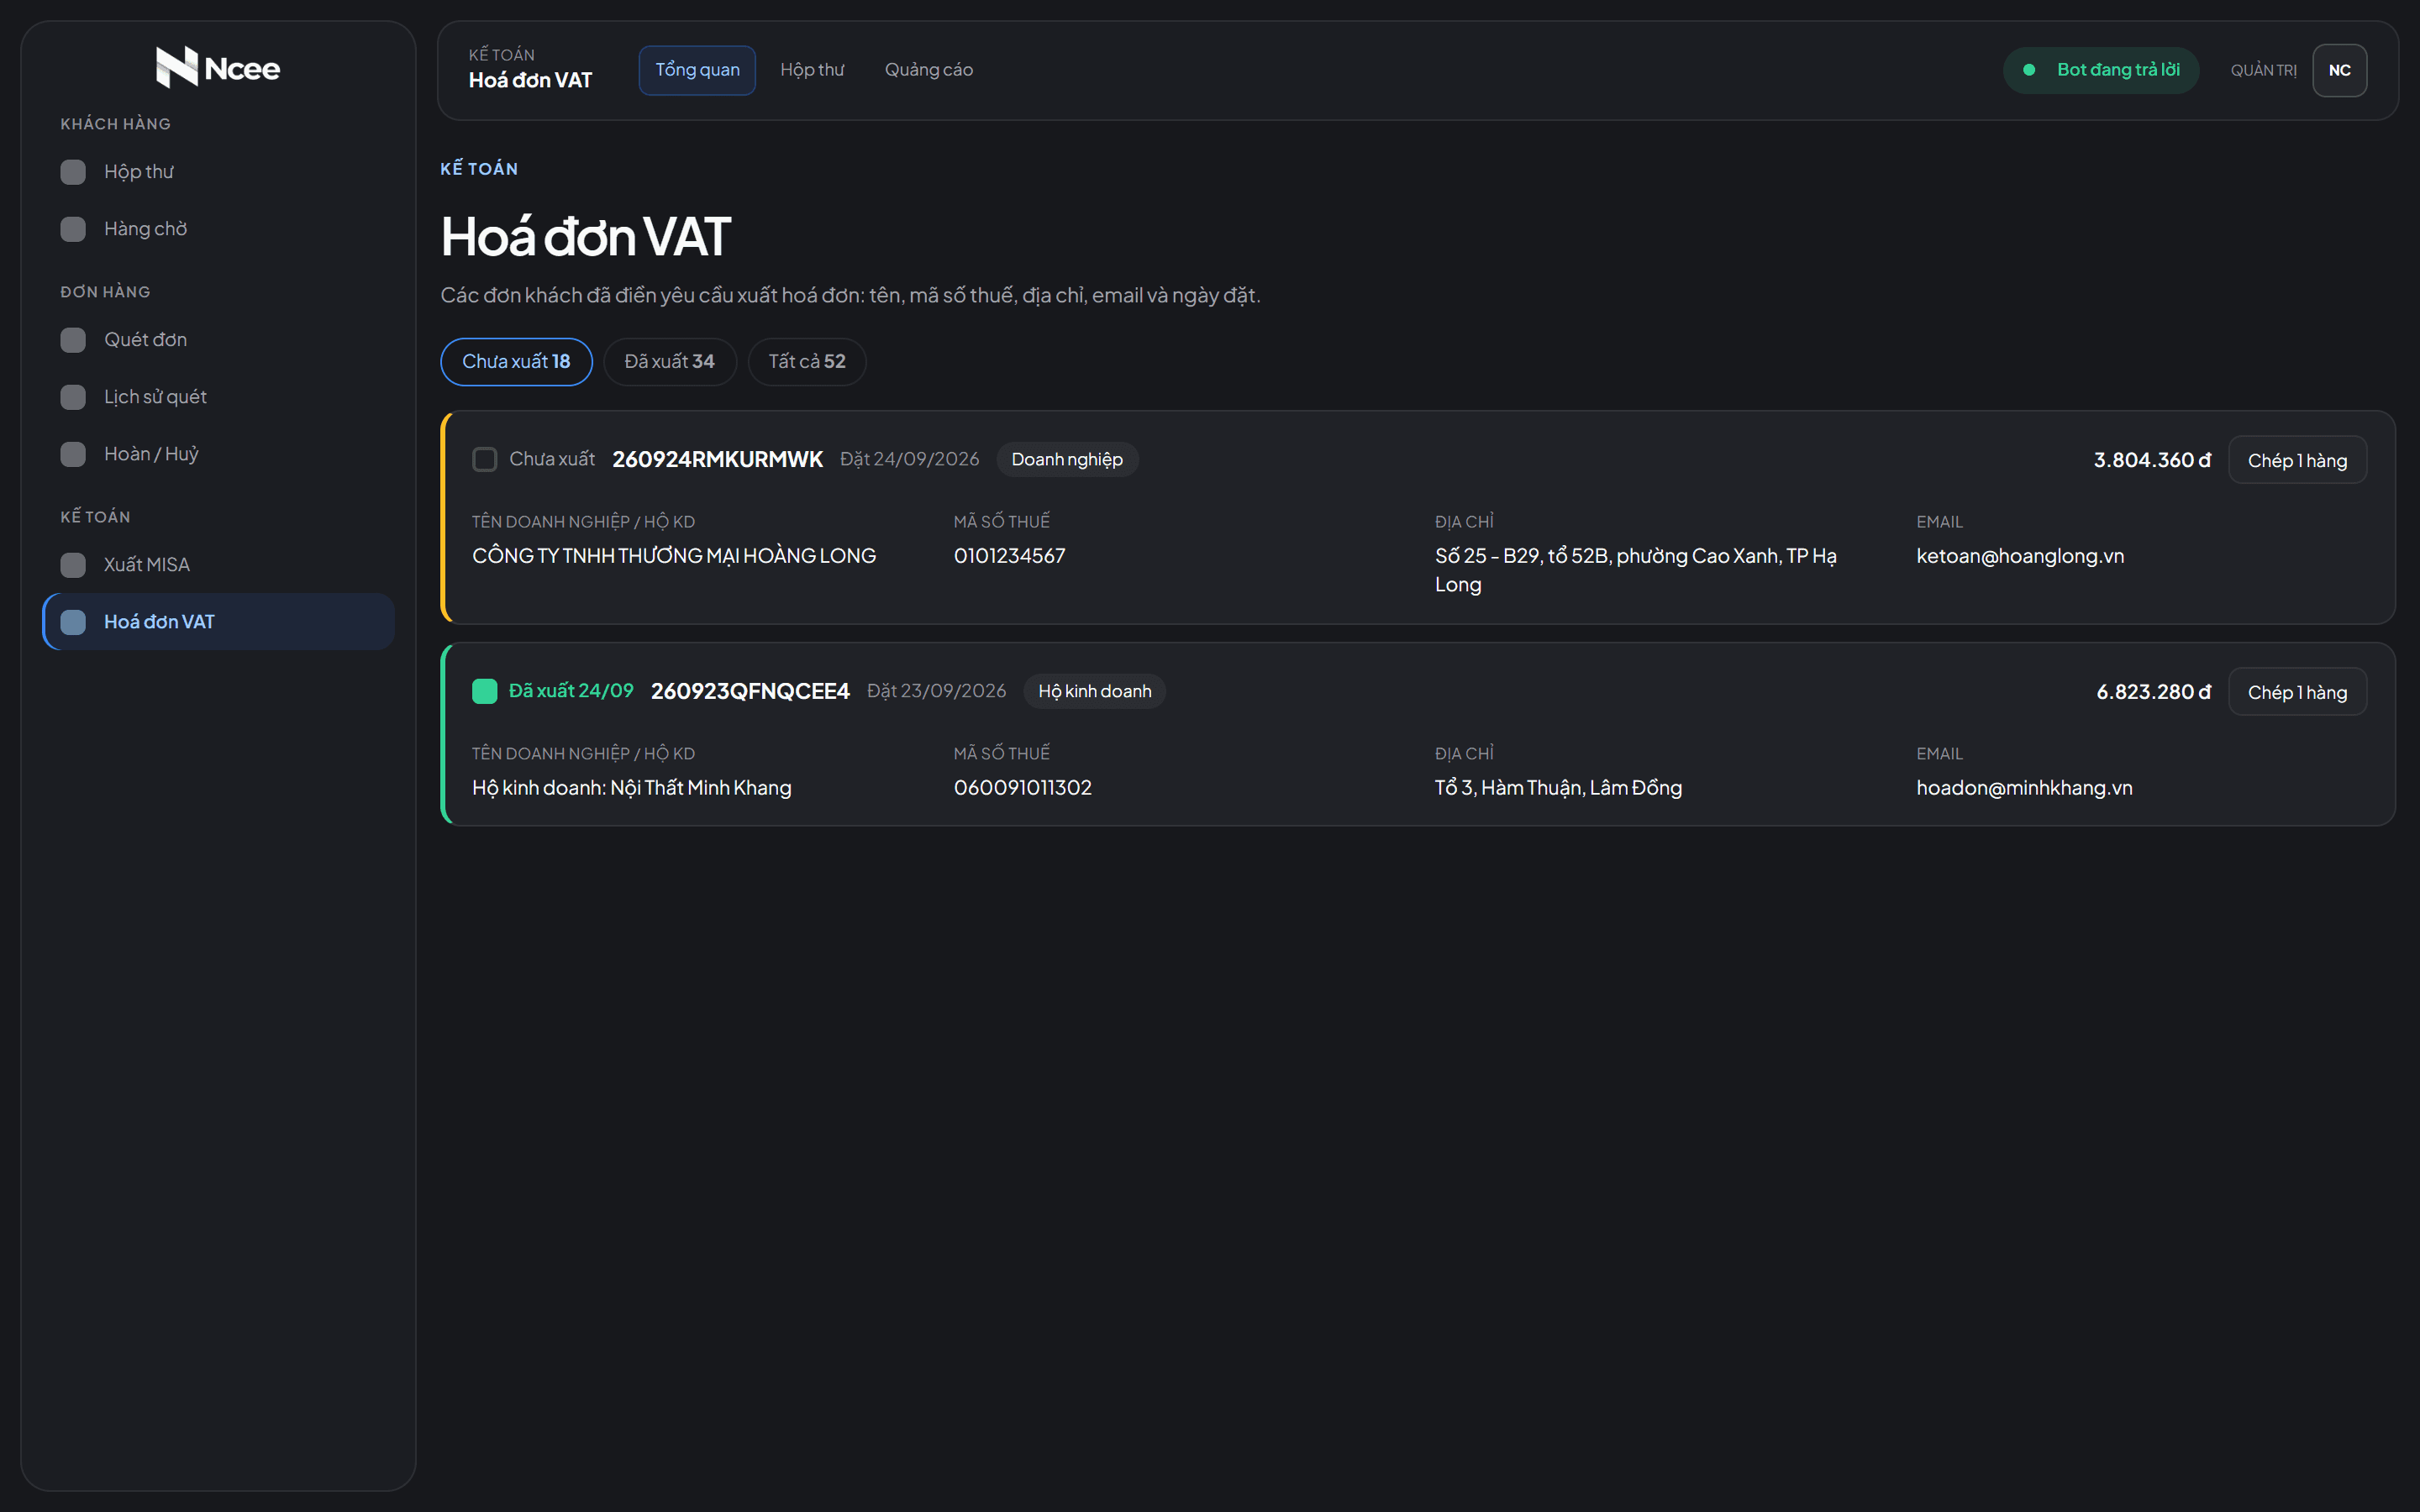Click tax code 060091011302

click(1022, 788)
